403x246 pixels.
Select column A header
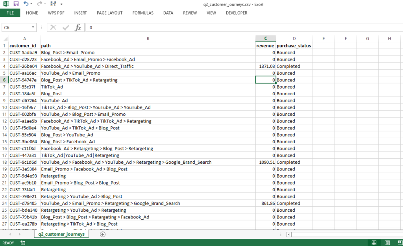pyautogui.click(x=24, y=39)
